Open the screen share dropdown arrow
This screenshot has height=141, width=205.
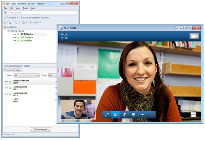pos(20,23)
